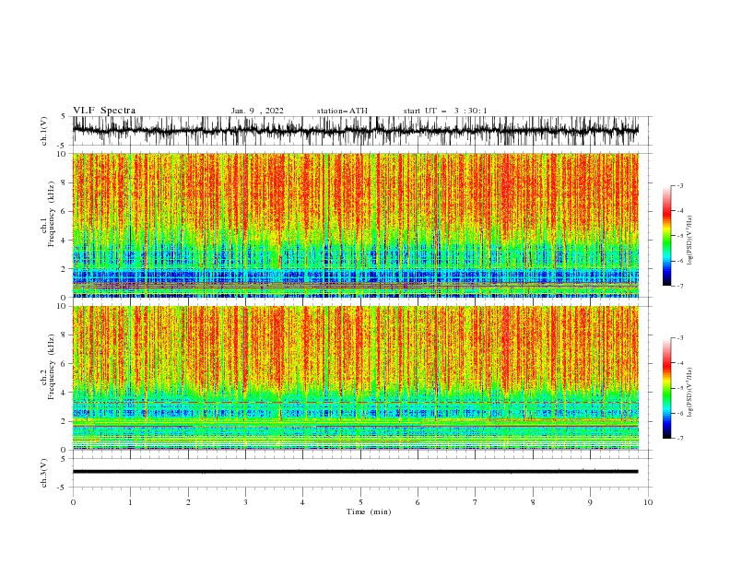Click the 'start UT = 3 :30: 1' text
Viewport: 730px width, 564px height.
pos(445,111)
